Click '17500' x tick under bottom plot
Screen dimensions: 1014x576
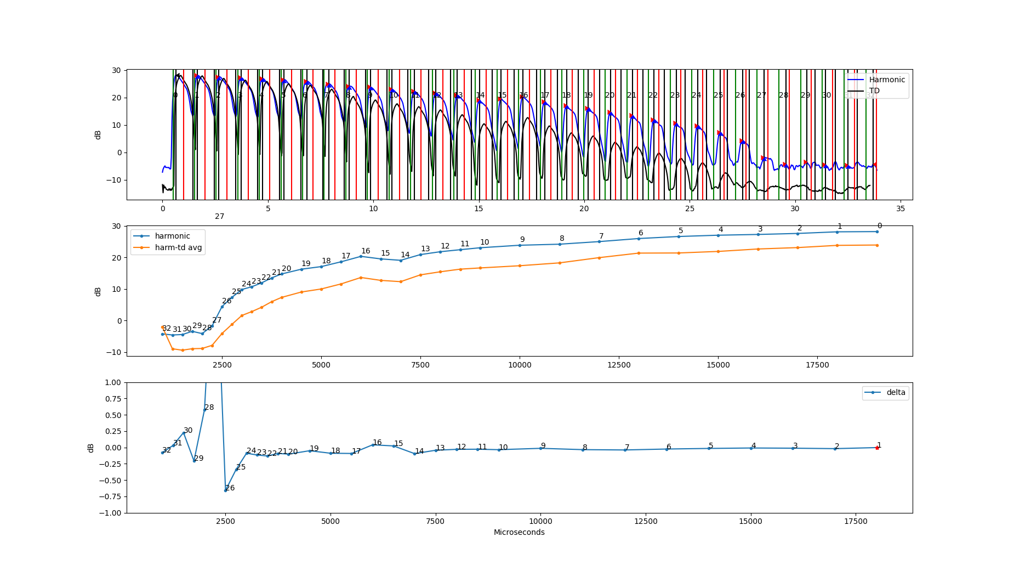tap(856, 521)
